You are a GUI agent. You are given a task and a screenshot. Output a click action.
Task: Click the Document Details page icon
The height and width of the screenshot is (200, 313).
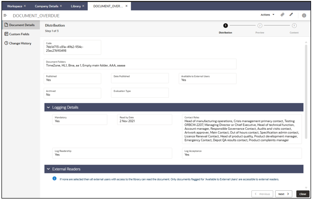6,25
